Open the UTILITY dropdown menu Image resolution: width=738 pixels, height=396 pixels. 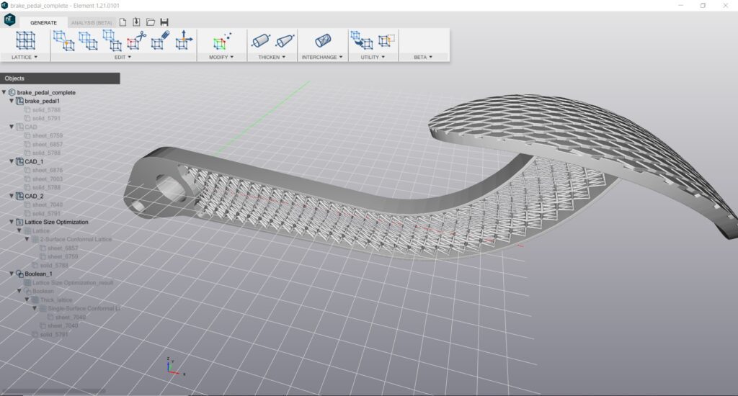[373, 57]
